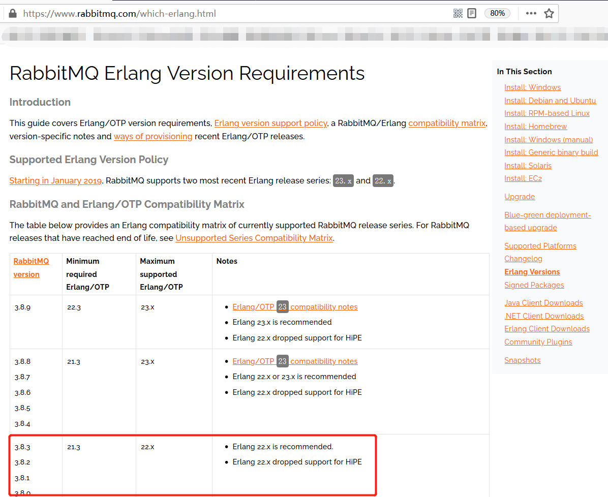
Task: Enter reader mode for the article
Action: tap(472, 13)
